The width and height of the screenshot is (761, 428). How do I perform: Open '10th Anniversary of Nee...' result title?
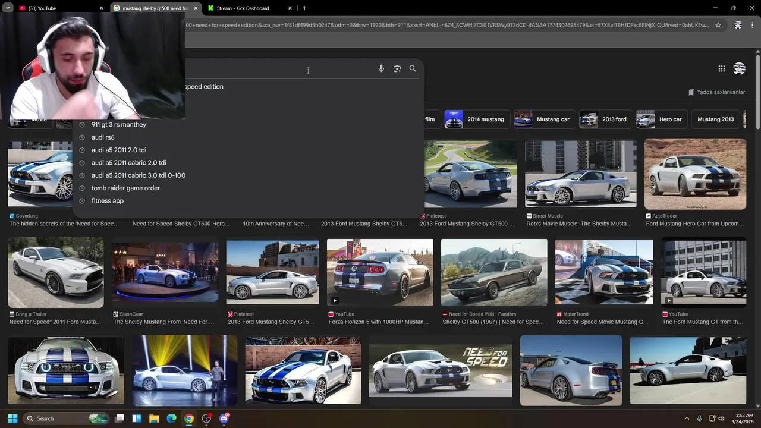click(276, 224)
